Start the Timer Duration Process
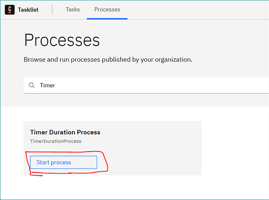The height and width of the screenshot is (200, 269). (x=63, y=162)
